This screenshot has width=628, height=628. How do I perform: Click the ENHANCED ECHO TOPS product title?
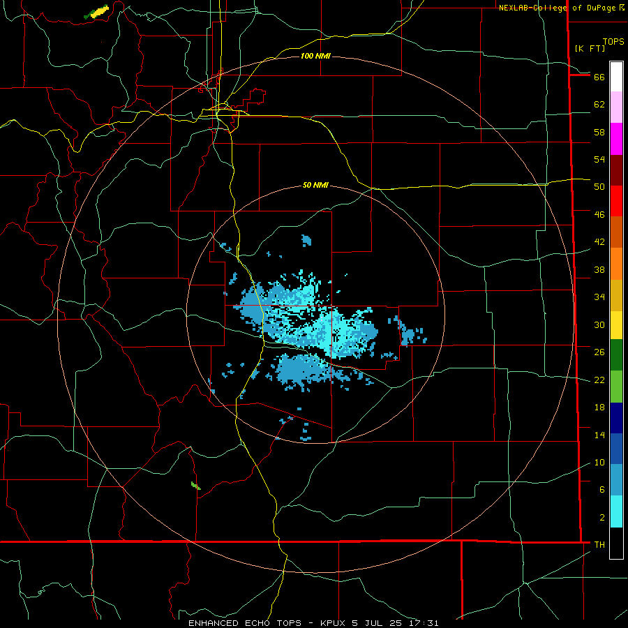pyautogui.click(x=245, y=623)
